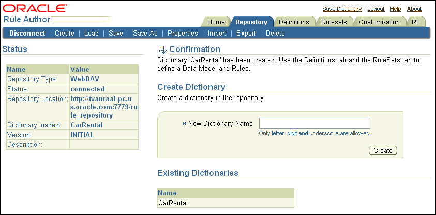Open the About link
436x215 pixels.
click(x=414, y=9)
